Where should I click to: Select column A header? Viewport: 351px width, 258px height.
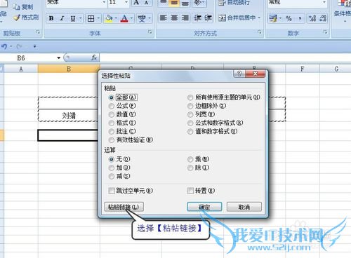pos(21,69)
